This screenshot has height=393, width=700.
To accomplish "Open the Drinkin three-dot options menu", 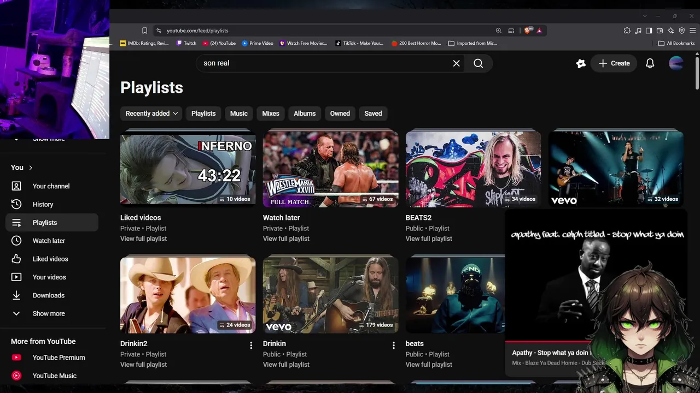I will pyautogui.click(x=394, y=346).
